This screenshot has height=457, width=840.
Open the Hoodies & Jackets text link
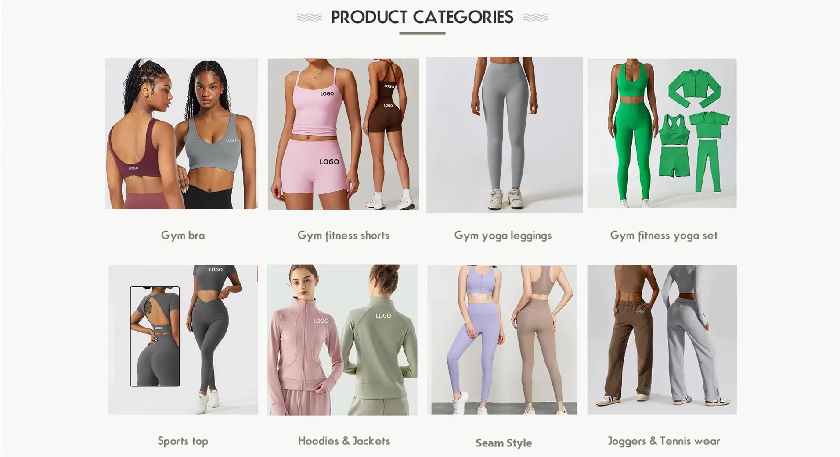click(344, 441)
